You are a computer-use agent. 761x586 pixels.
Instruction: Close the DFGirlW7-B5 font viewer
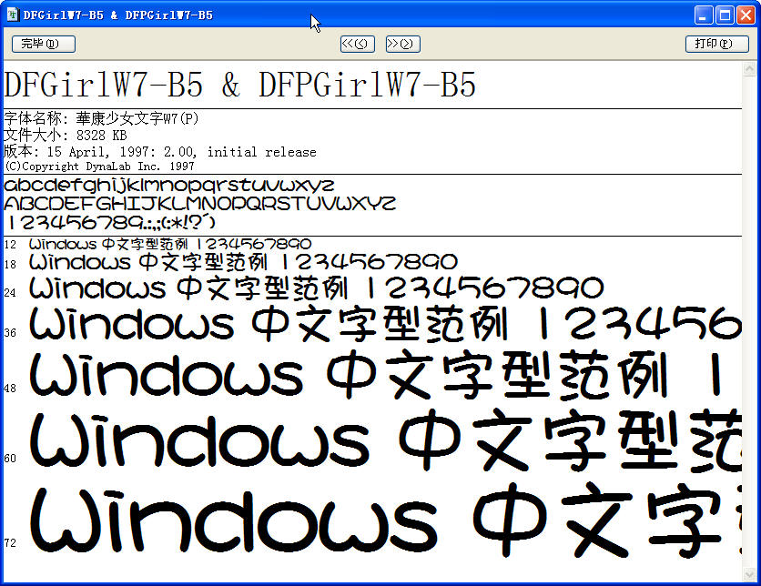(x=744, y=13)
